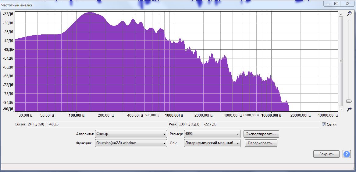
Task: Click the Закрыть button
Action: coord(326,154)
